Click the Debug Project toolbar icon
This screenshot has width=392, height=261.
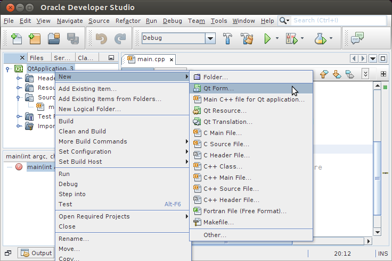(291, 38)
